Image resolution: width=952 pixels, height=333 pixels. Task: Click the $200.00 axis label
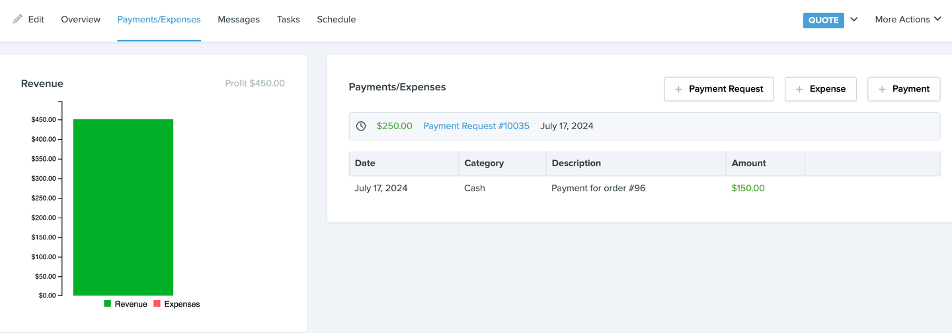click(44, 218)
